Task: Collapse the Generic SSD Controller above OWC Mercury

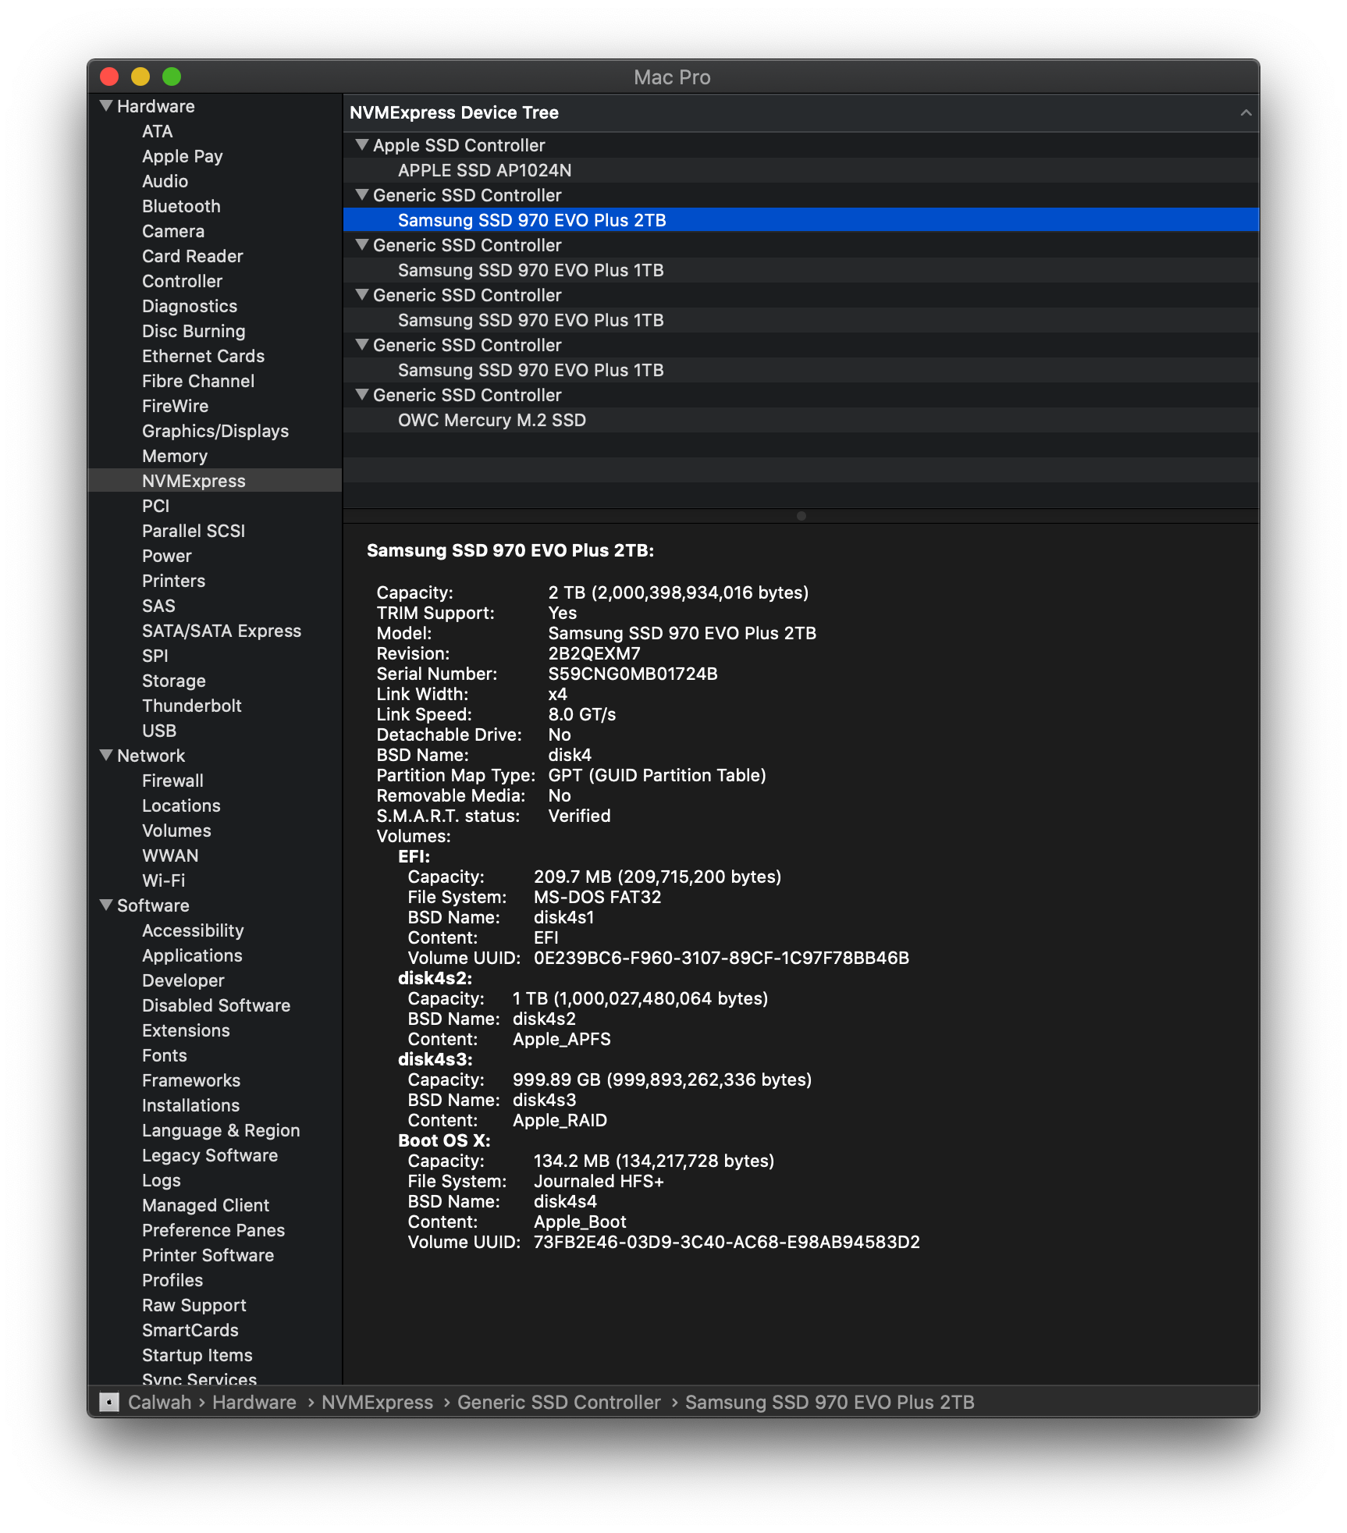Action: click(x=361, y=395)
